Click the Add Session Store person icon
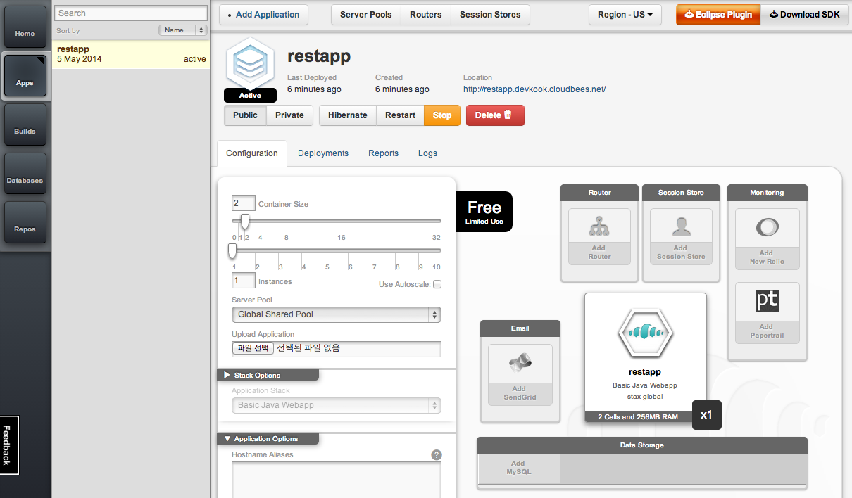 680,226
